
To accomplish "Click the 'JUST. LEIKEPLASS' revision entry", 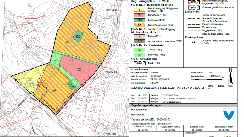I will (x=172, y=102).
